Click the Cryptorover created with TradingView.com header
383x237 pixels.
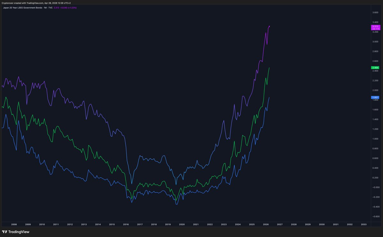tap(36, 3)
